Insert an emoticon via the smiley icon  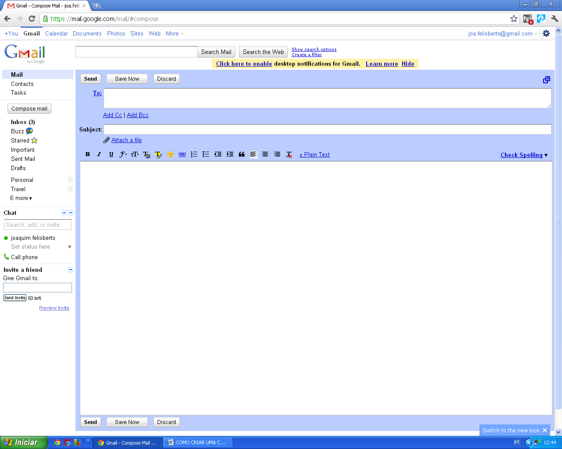(x=170, y=154)
